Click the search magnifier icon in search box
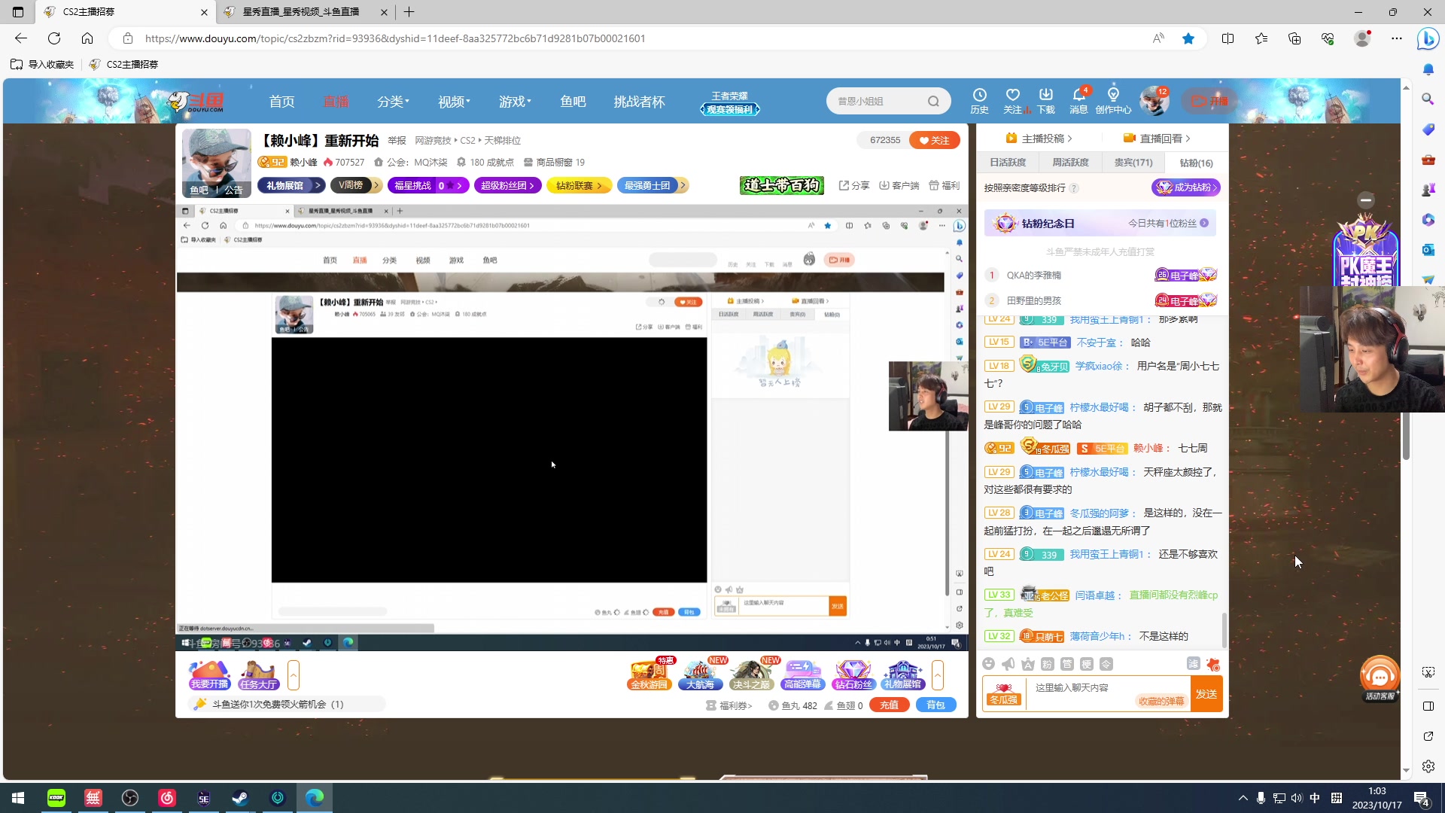 click(933, 101)
